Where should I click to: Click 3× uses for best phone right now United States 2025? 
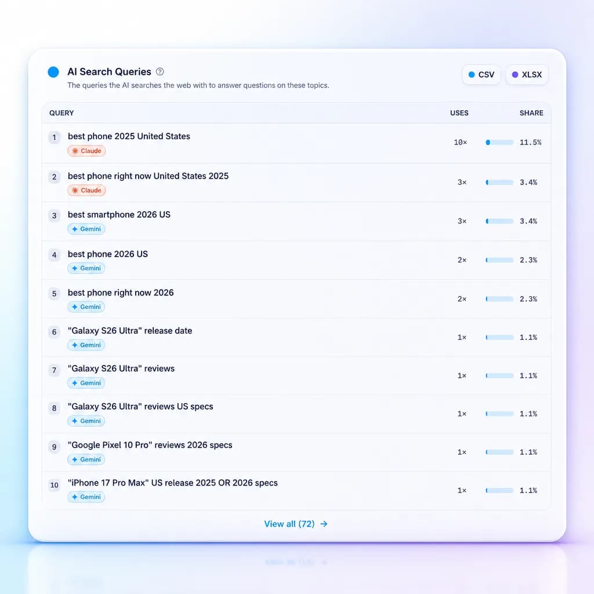[462, 182]
